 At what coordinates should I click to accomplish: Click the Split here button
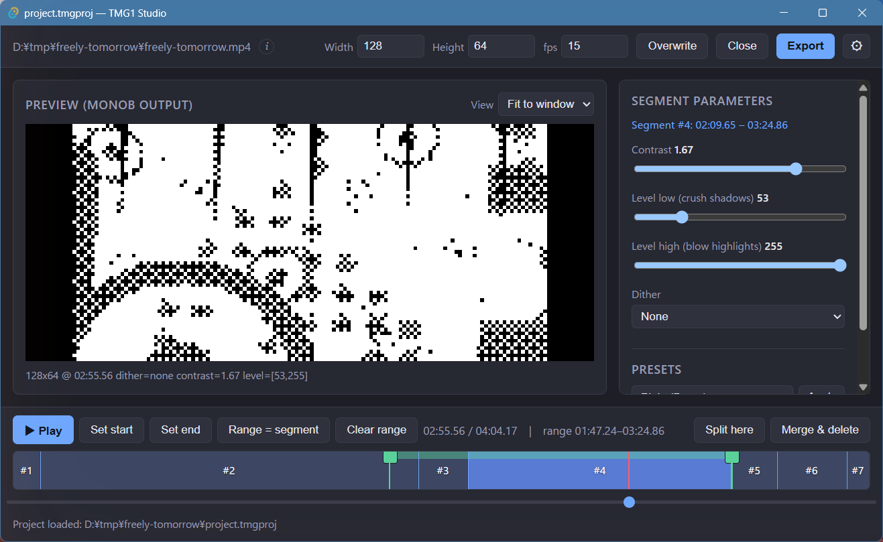tap(729, 430)
